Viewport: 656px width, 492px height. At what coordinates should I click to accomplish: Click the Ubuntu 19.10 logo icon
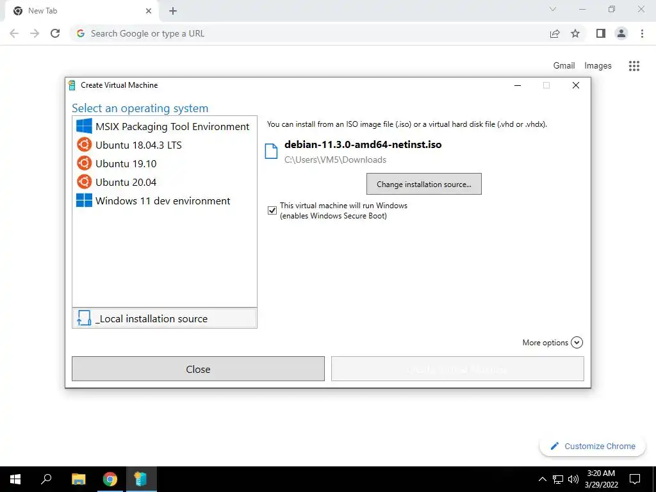point(84,163)
